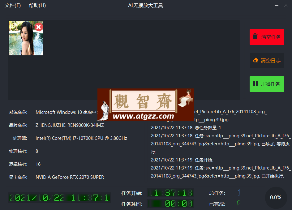Click the 'Microsoft Windows 10' system name text
Image resolution: width=292 pixels, height=210 pixels.
[x=59, y=112]
